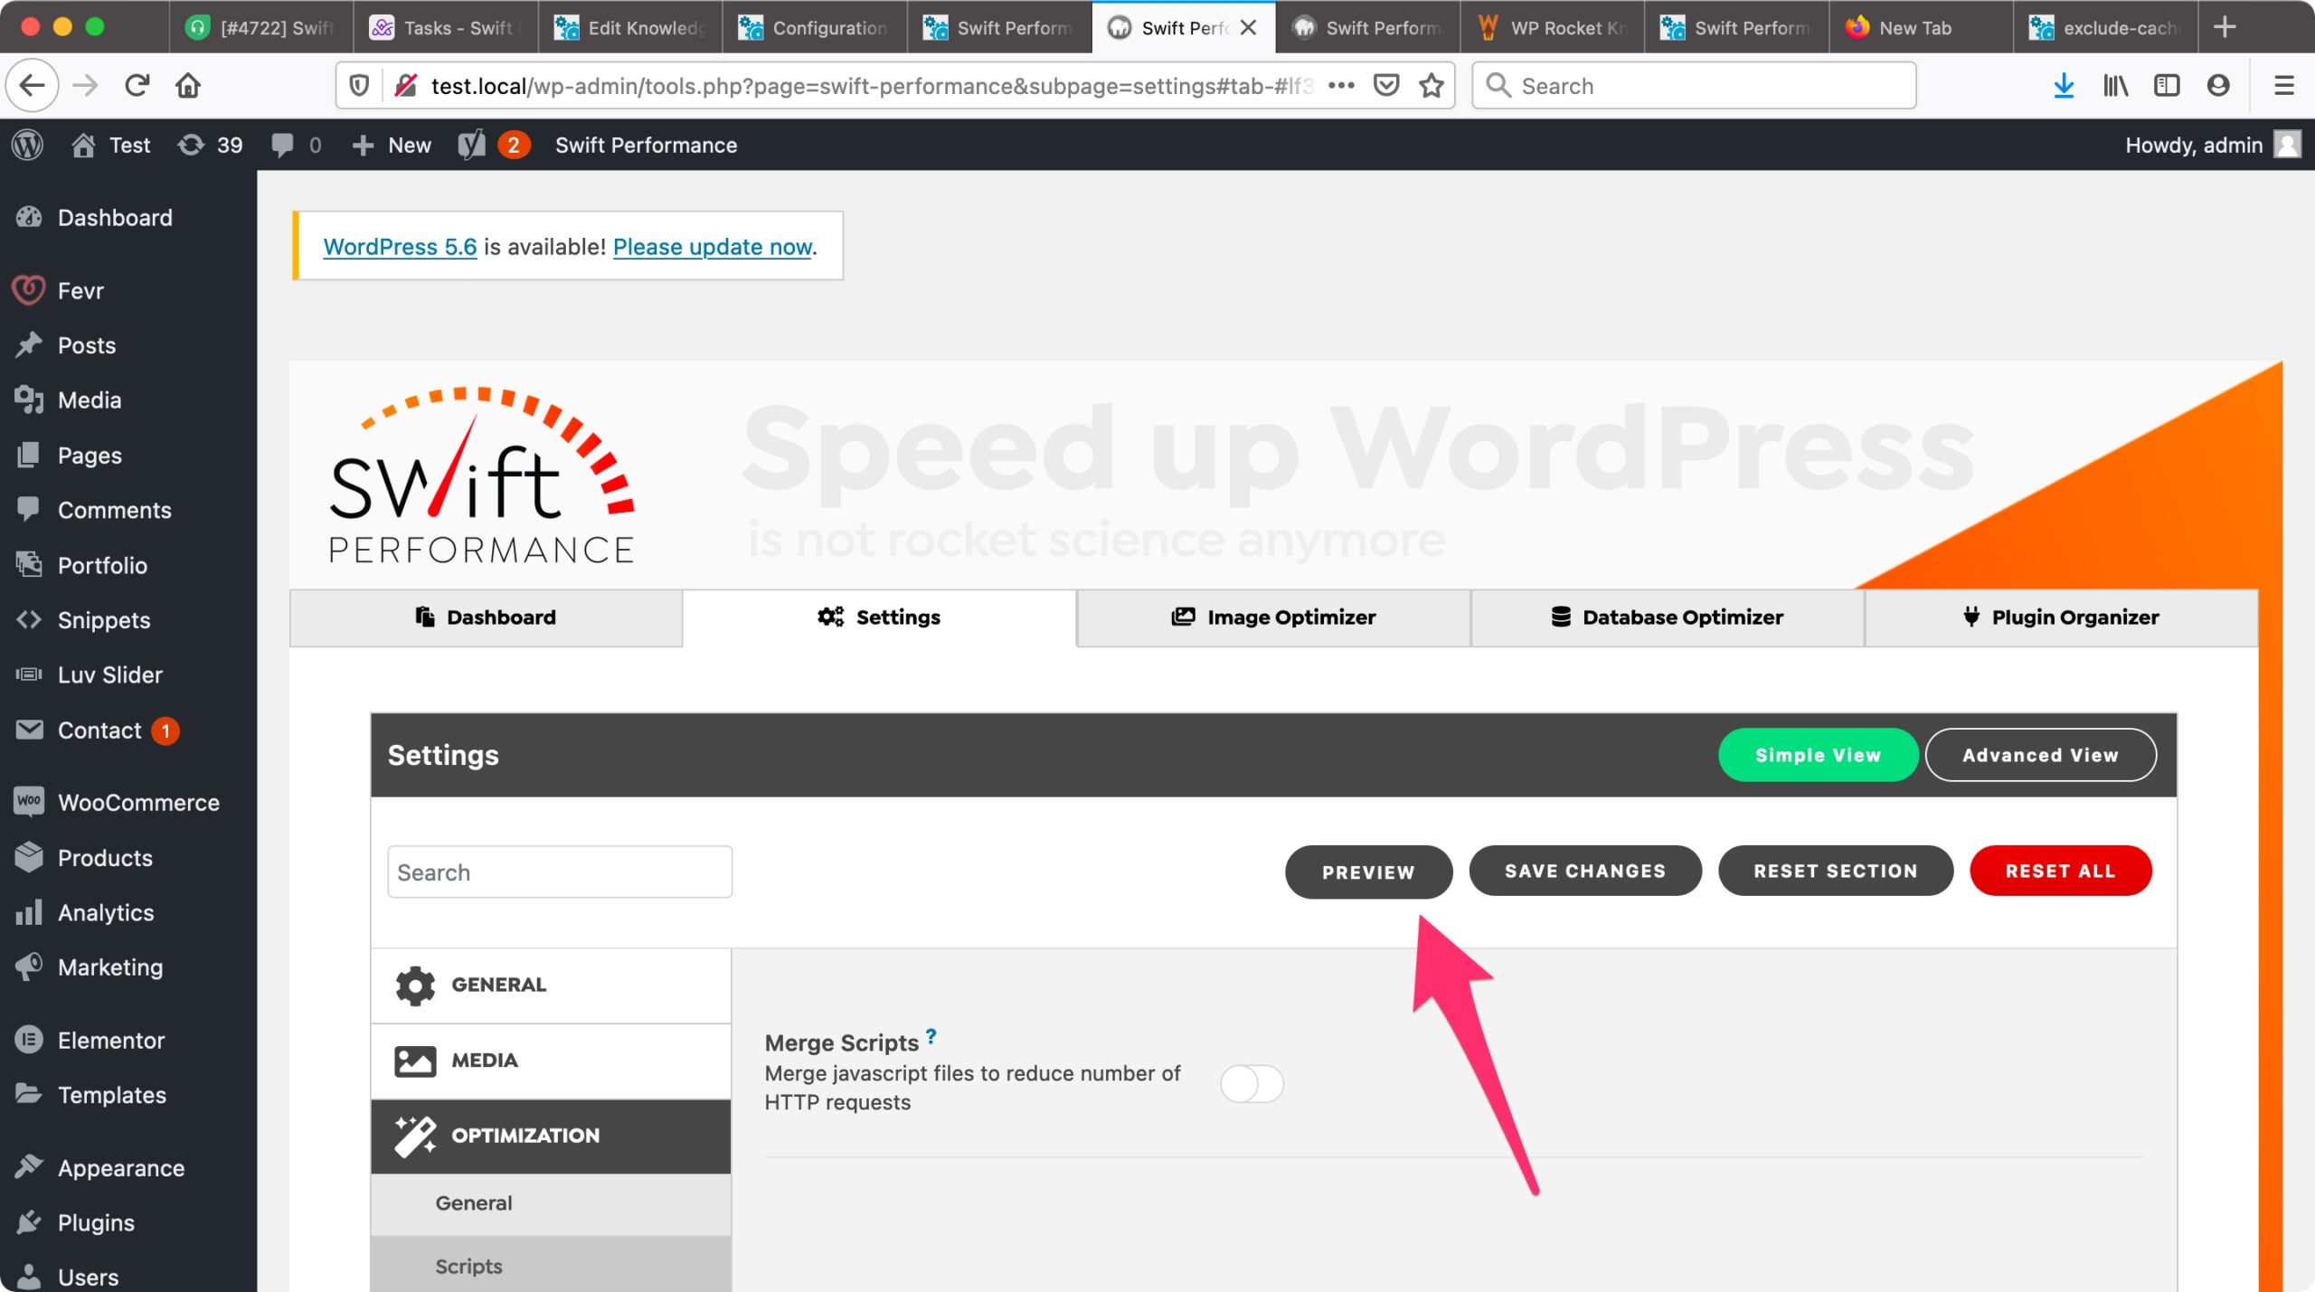Switch to the Edit Knowledge browser tab
The width and height of the screenshot is (2315, 1292).
click(630, 27)
